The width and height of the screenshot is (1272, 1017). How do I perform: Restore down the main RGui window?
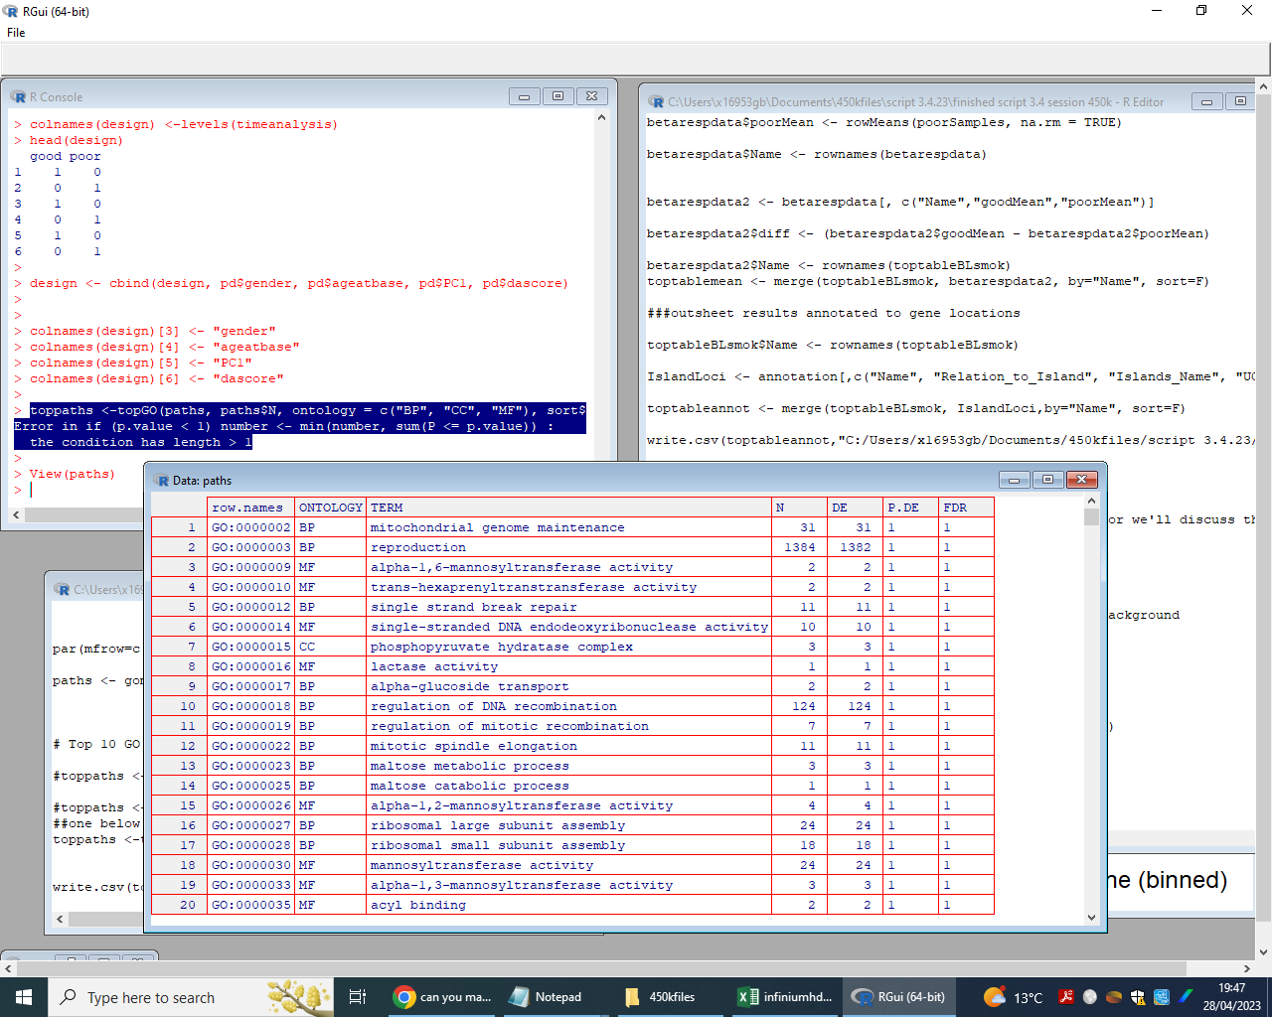point(1200,11)
